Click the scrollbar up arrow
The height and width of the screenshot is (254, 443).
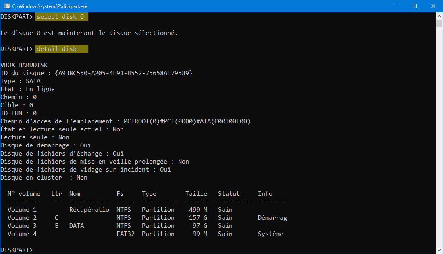439,16
